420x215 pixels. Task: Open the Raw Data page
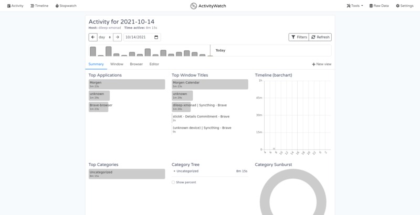[379, 6]
